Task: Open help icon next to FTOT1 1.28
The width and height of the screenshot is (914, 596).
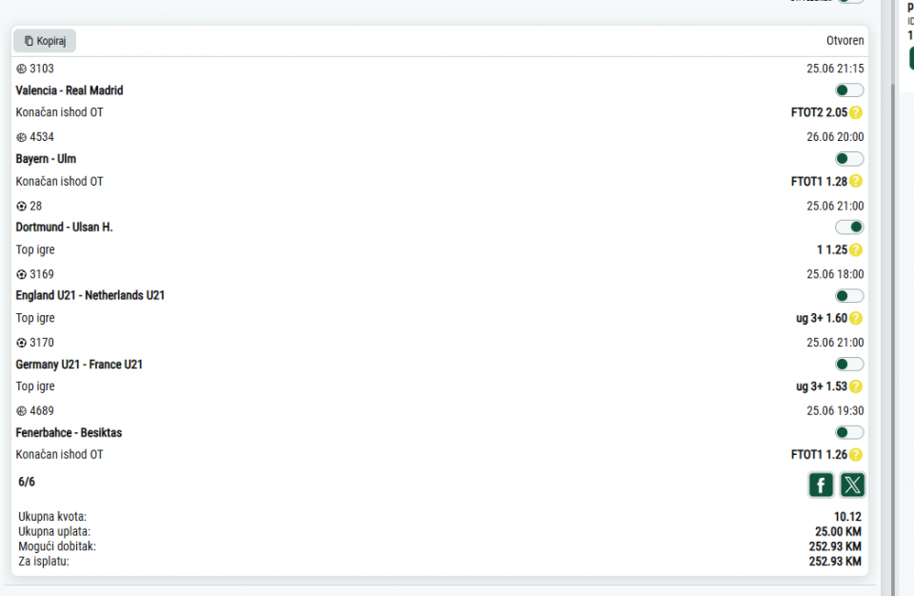Action: point(856,181)
